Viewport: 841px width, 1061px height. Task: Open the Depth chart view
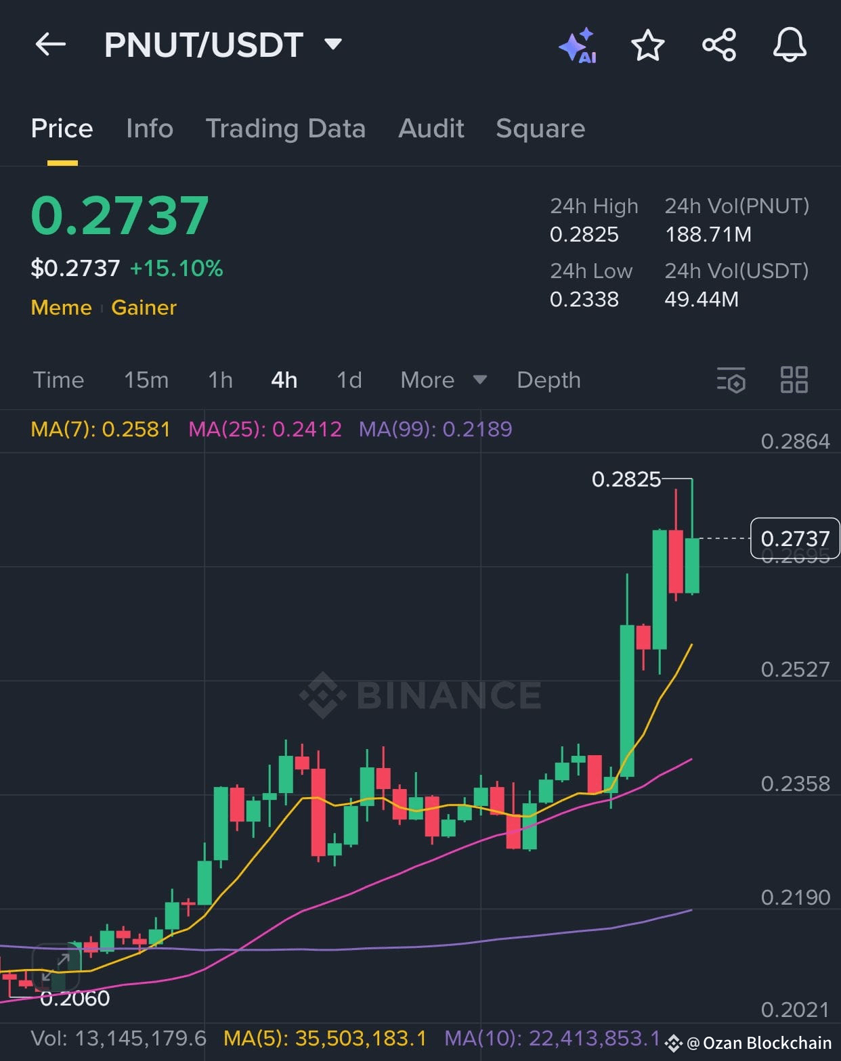(548, 380)
